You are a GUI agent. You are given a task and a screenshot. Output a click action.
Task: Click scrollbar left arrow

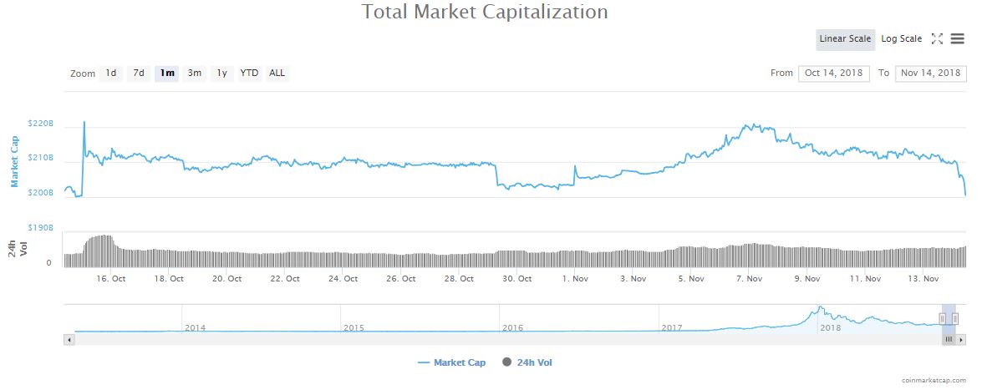click(x=69, y=340)
